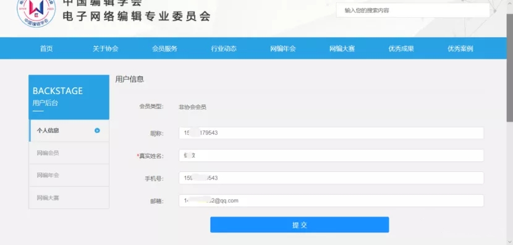The width and height of the screenshot is (513, 245).
Task: Click the page vertical scrollbar thumb
Action: [x=510, y=67]
